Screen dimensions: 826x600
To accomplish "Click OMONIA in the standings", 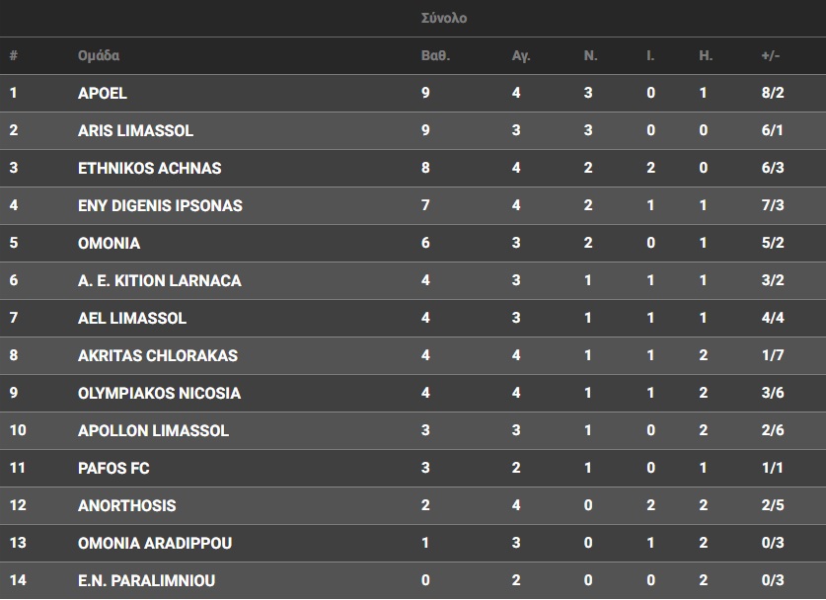I will pos(109,244).
